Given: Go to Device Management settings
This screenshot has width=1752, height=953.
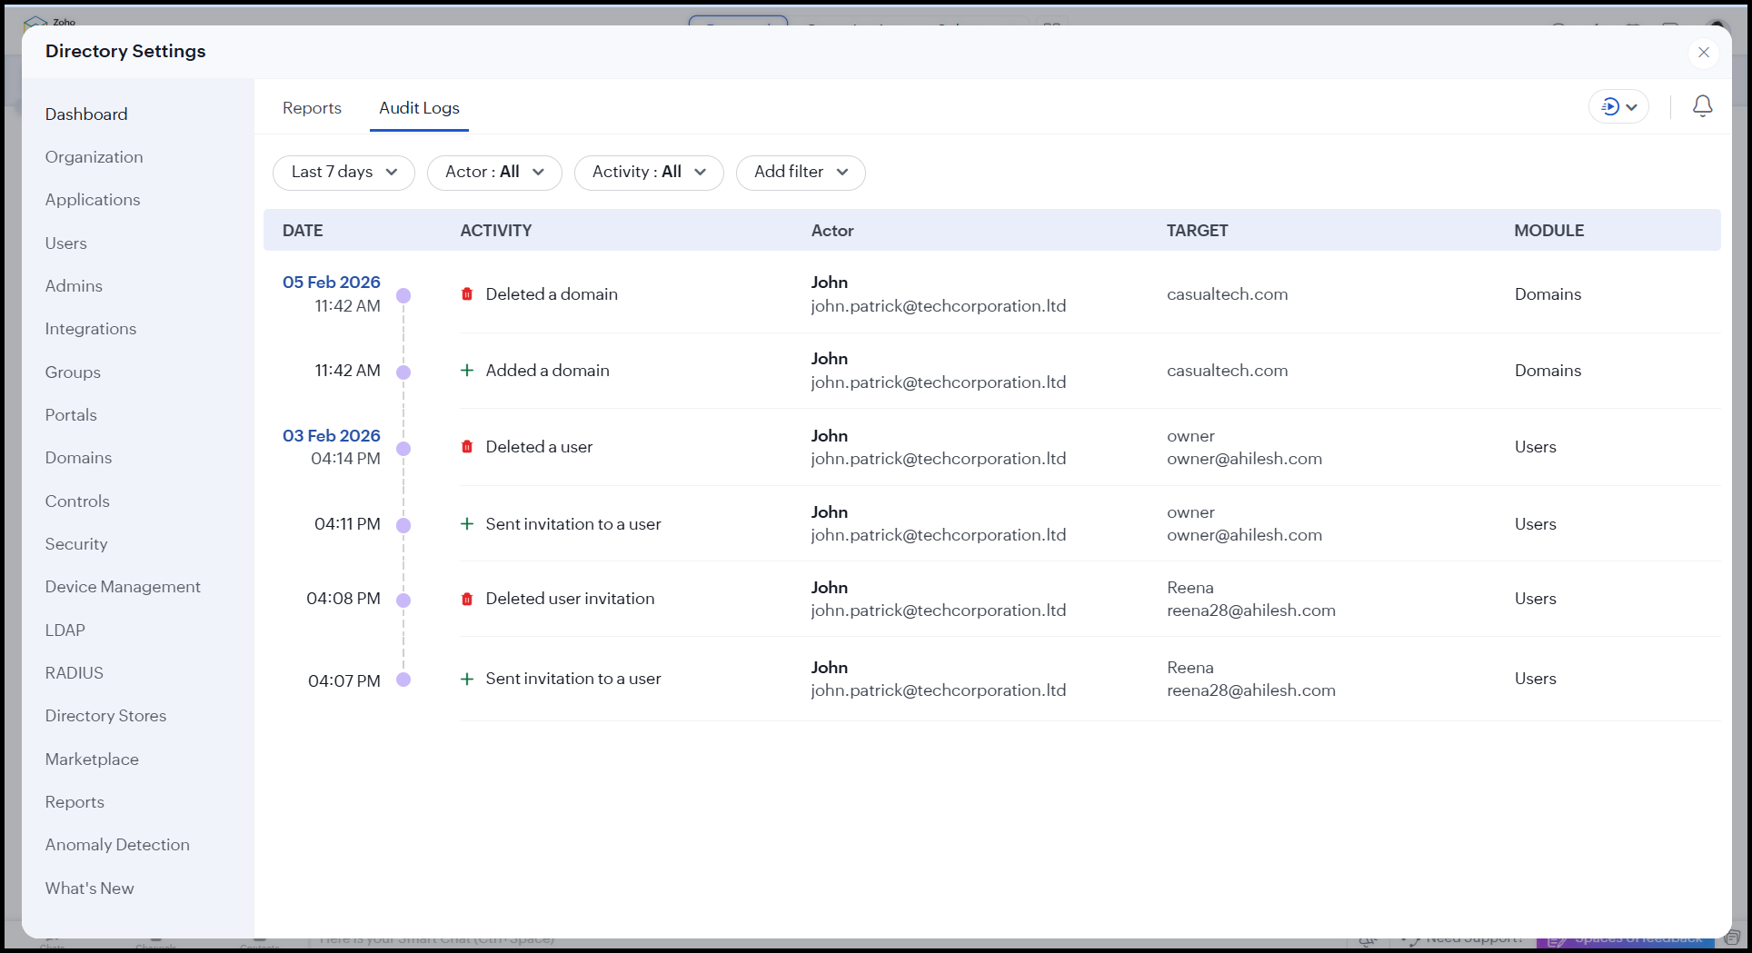Looking at the screenshot, I should tap(123, 587).
